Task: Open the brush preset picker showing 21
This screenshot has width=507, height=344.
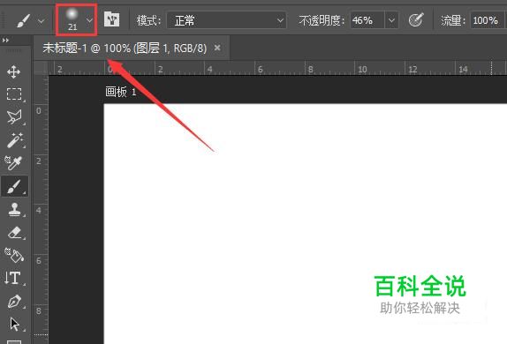Action: coord(76,19)
